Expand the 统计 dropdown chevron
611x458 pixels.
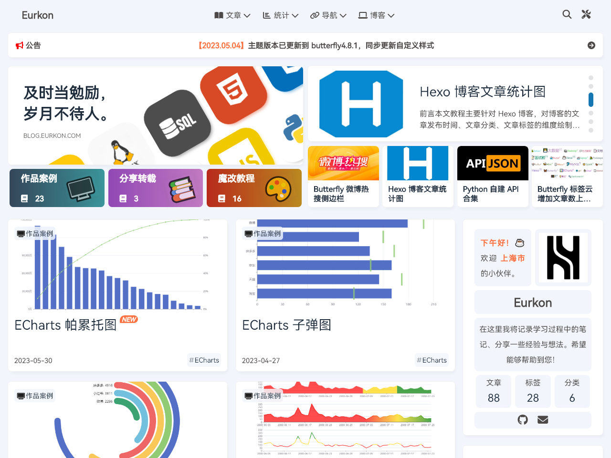[x=295, y=16]
